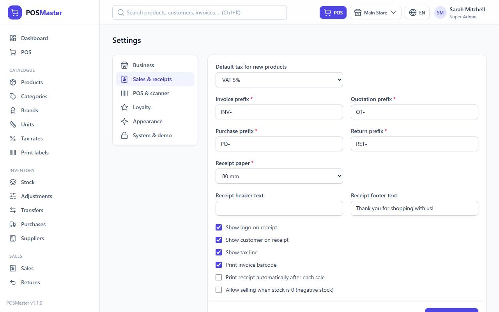Click the globe language icon
Screen dimensions: 499x312
click(x=413, y=12)
